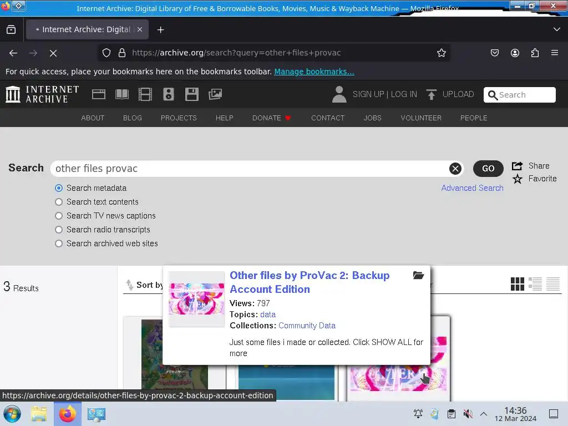Select the Internet Archive browser tab
The height and width of the screenshot is (426, 568).
[x=87, y=30]
